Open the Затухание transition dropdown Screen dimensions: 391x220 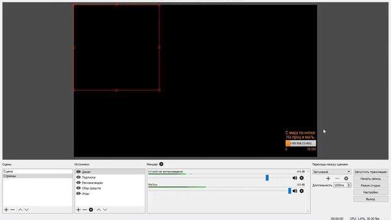[331, 172]
